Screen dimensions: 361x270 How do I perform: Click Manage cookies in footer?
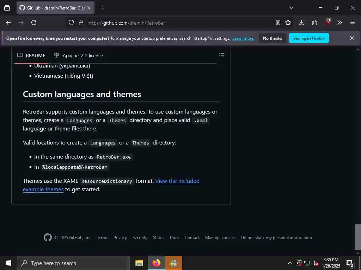(220, 238)
